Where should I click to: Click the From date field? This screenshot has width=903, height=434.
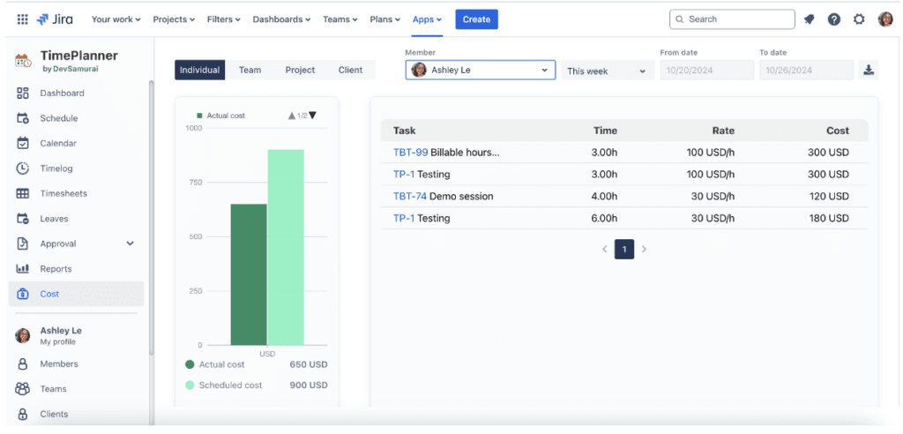click(x=706, y=71)
